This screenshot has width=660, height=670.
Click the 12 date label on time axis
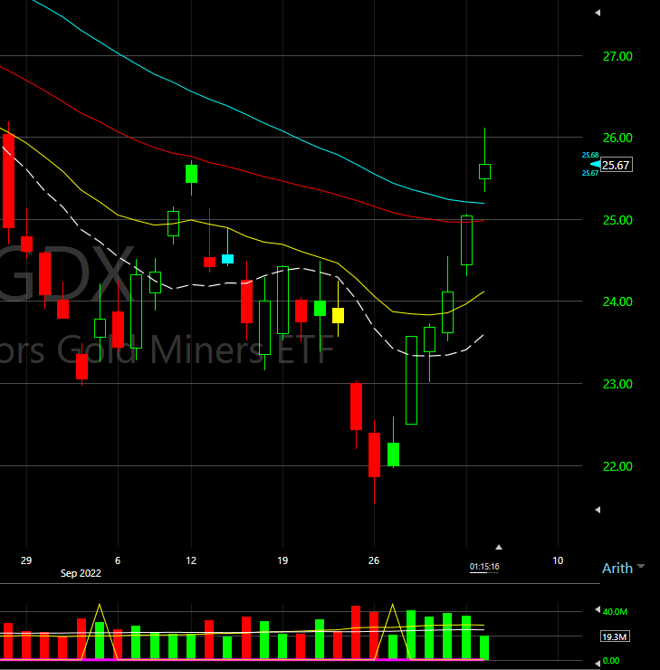point(191,560)
